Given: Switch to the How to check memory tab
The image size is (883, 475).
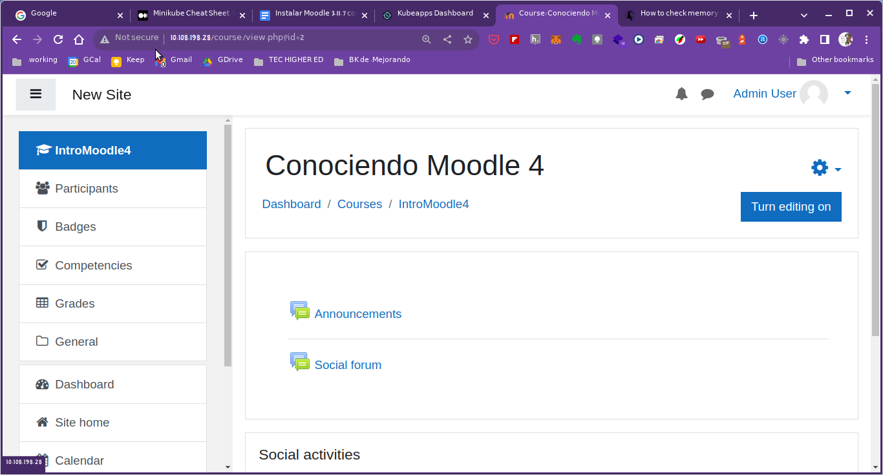Looking at the screenshot, I should tap(678, 15).
